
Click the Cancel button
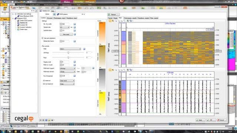pyautogui.click(x=221, y=120)
